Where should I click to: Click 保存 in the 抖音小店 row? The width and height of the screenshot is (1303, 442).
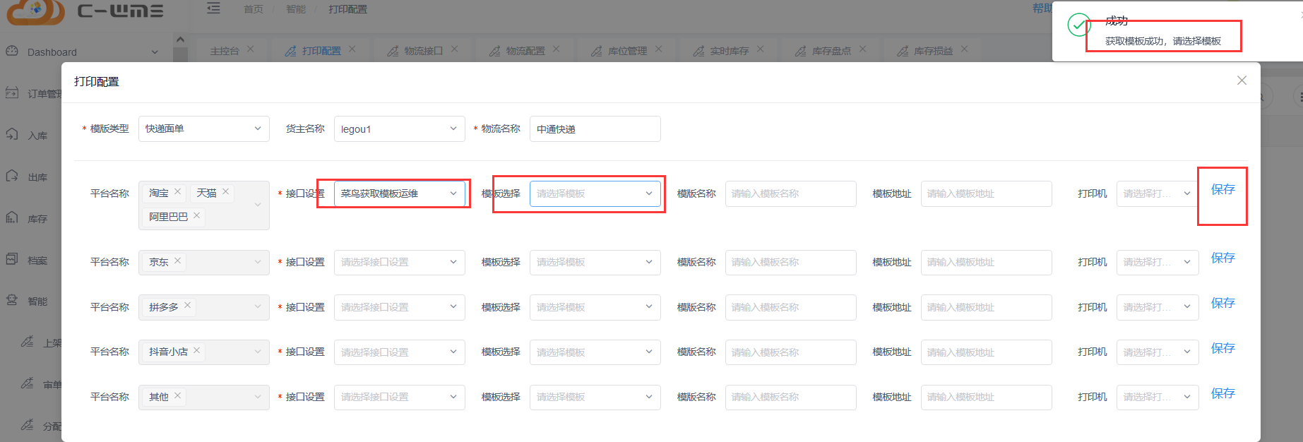(x=1223, y=348)
